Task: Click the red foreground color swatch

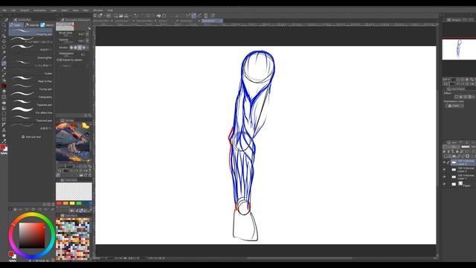Action: point(3,147)
